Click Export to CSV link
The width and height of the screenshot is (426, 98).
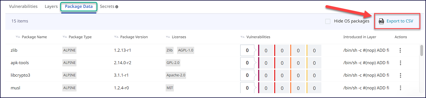[x=400, y=21]
